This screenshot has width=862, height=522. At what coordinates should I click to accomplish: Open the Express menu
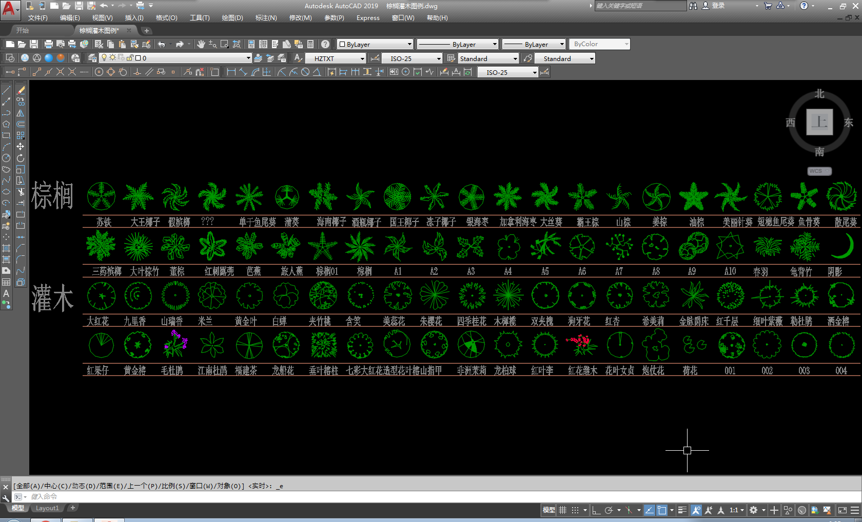pos(368,17)
